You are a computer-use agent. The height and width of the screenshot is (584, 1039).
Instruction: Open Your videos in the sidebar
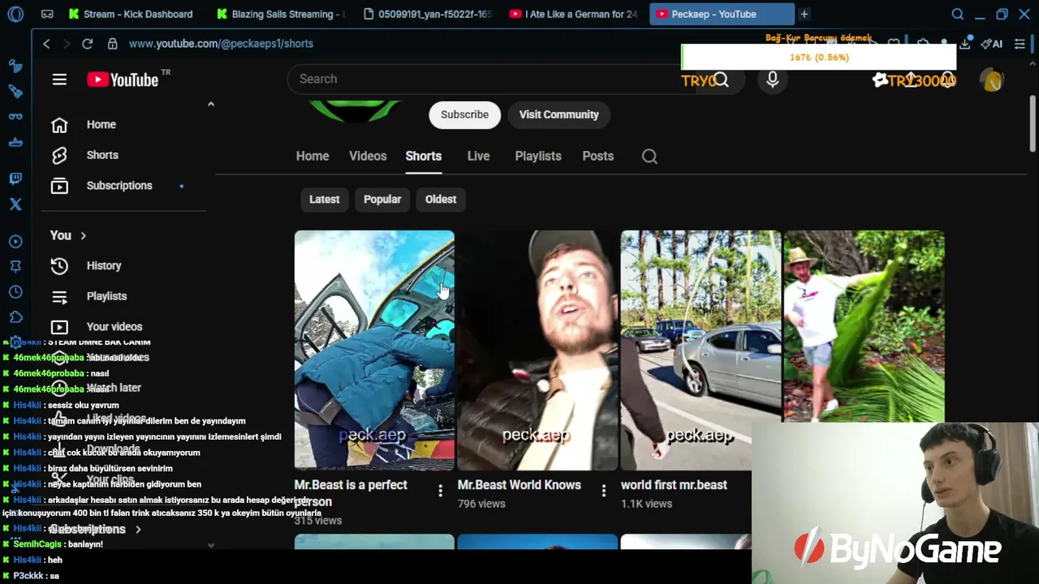[114, 327]
